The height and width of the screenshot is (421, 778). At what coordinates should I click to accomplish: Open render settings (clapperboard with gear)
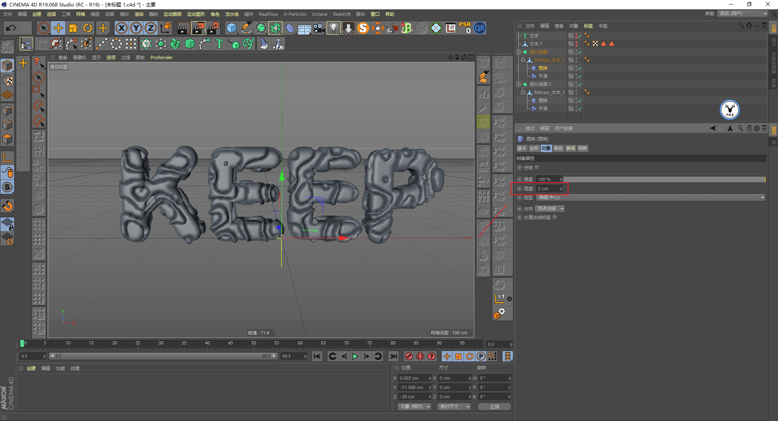click(213, 28)
